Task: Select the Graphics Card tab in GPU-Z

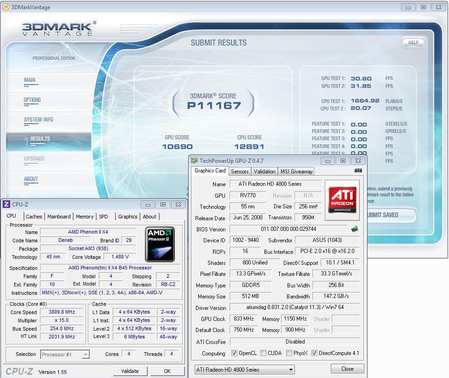Action: pyautogui.click(x=210, y=171)
